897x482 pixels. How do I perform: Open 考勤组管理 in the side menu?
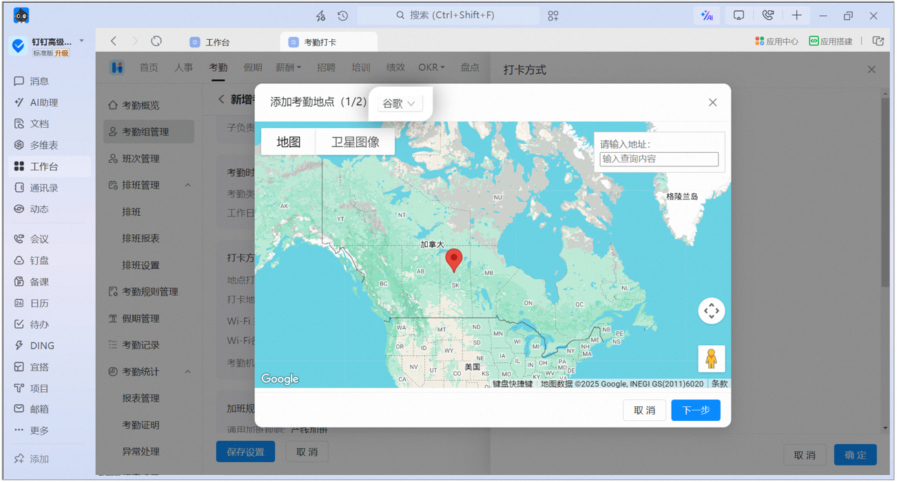149,131
